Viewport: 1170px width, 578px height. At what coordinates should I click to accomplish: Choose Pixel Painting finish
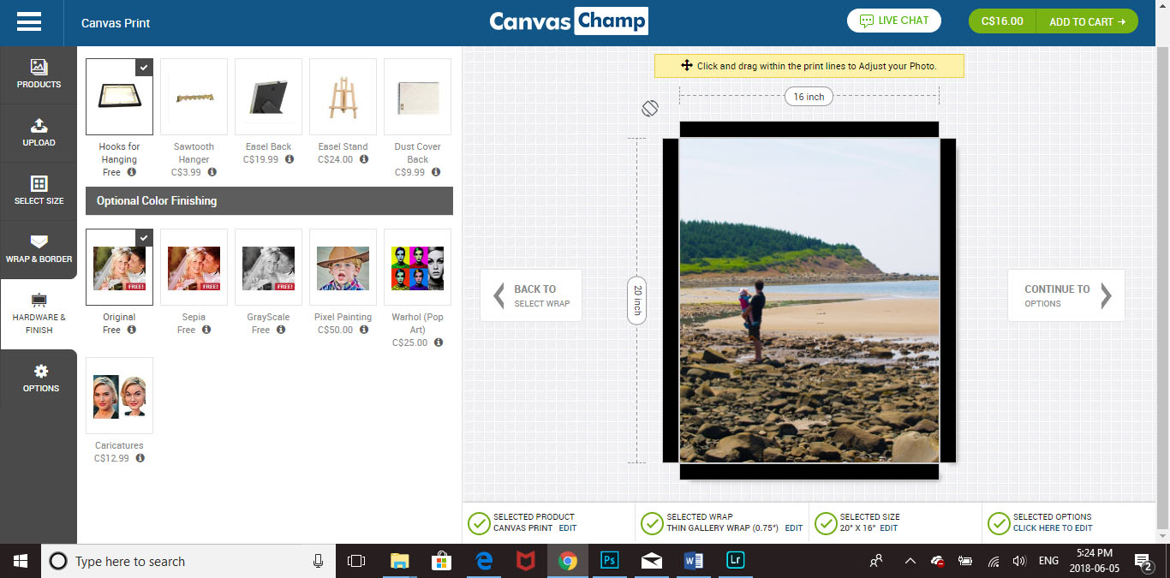click(343, 267)
